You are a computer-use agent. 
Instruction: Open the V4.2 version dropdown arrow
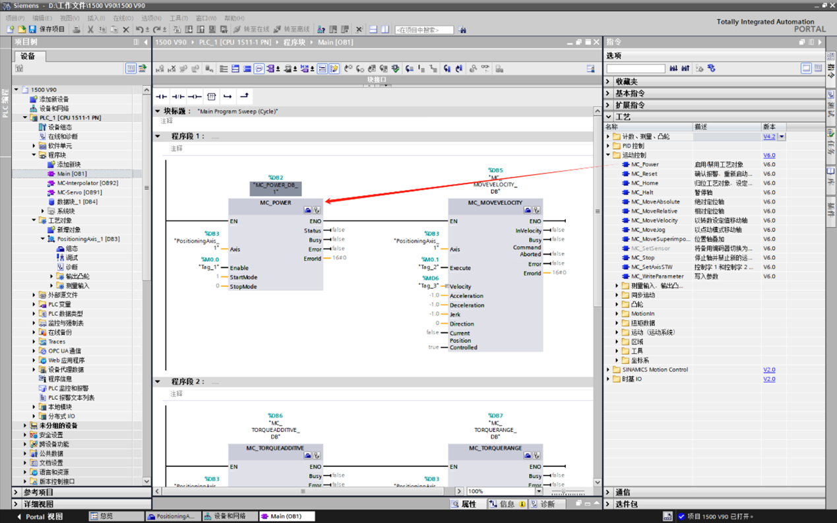(782, 137)
